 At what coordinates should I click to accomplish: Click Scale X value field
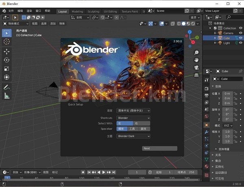tap(227, 131)
